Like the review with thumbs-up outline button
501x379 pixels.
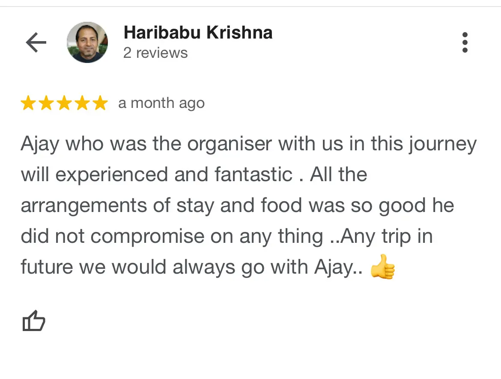pos(33,320)
